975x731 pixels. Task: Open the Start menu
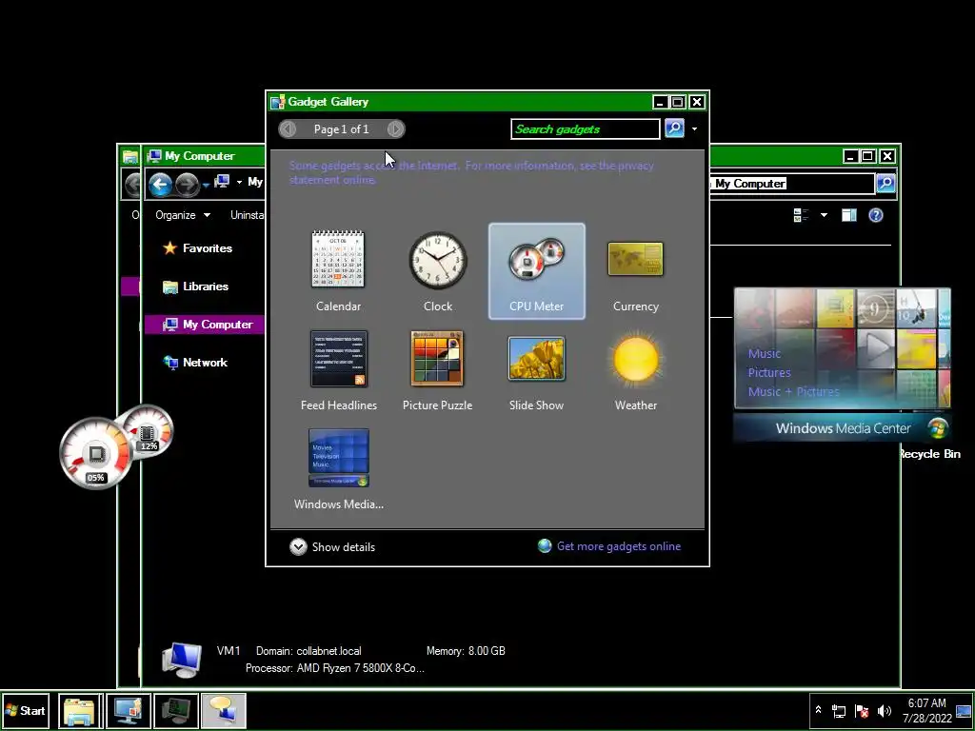click(26, 710)
